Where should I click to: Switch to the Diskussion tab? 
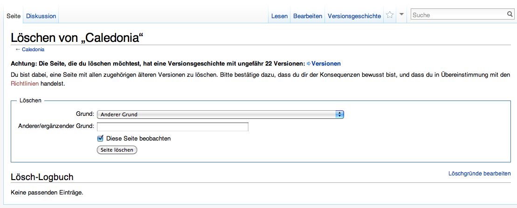click(x=41, y=16)
